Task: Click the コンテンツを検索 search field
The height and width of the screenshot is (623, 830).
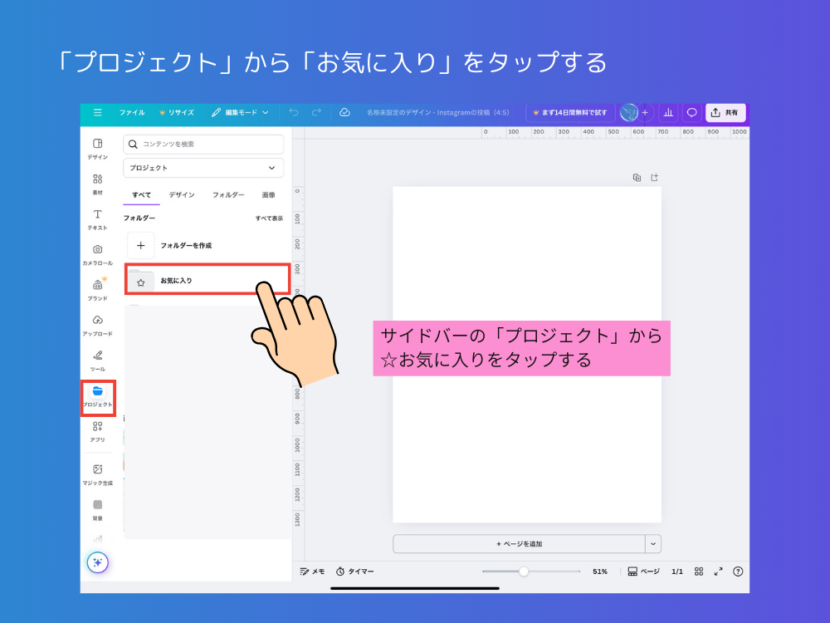Action: pos(203,144)
